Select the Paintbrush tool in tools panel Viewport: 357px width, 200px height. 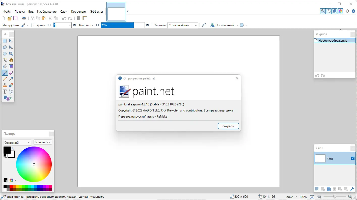[5, 73]
